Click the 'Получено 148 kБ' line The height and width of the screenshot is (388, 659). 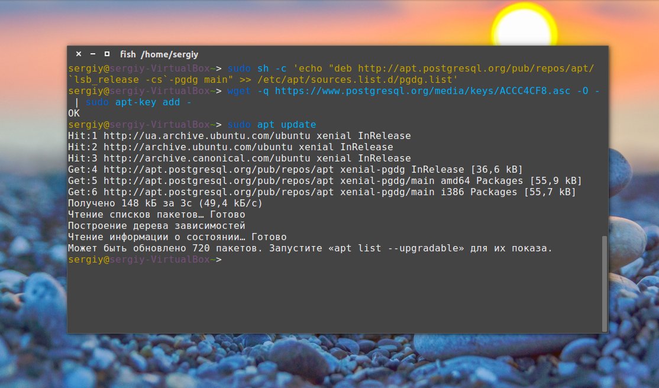[x=165, y=203]
